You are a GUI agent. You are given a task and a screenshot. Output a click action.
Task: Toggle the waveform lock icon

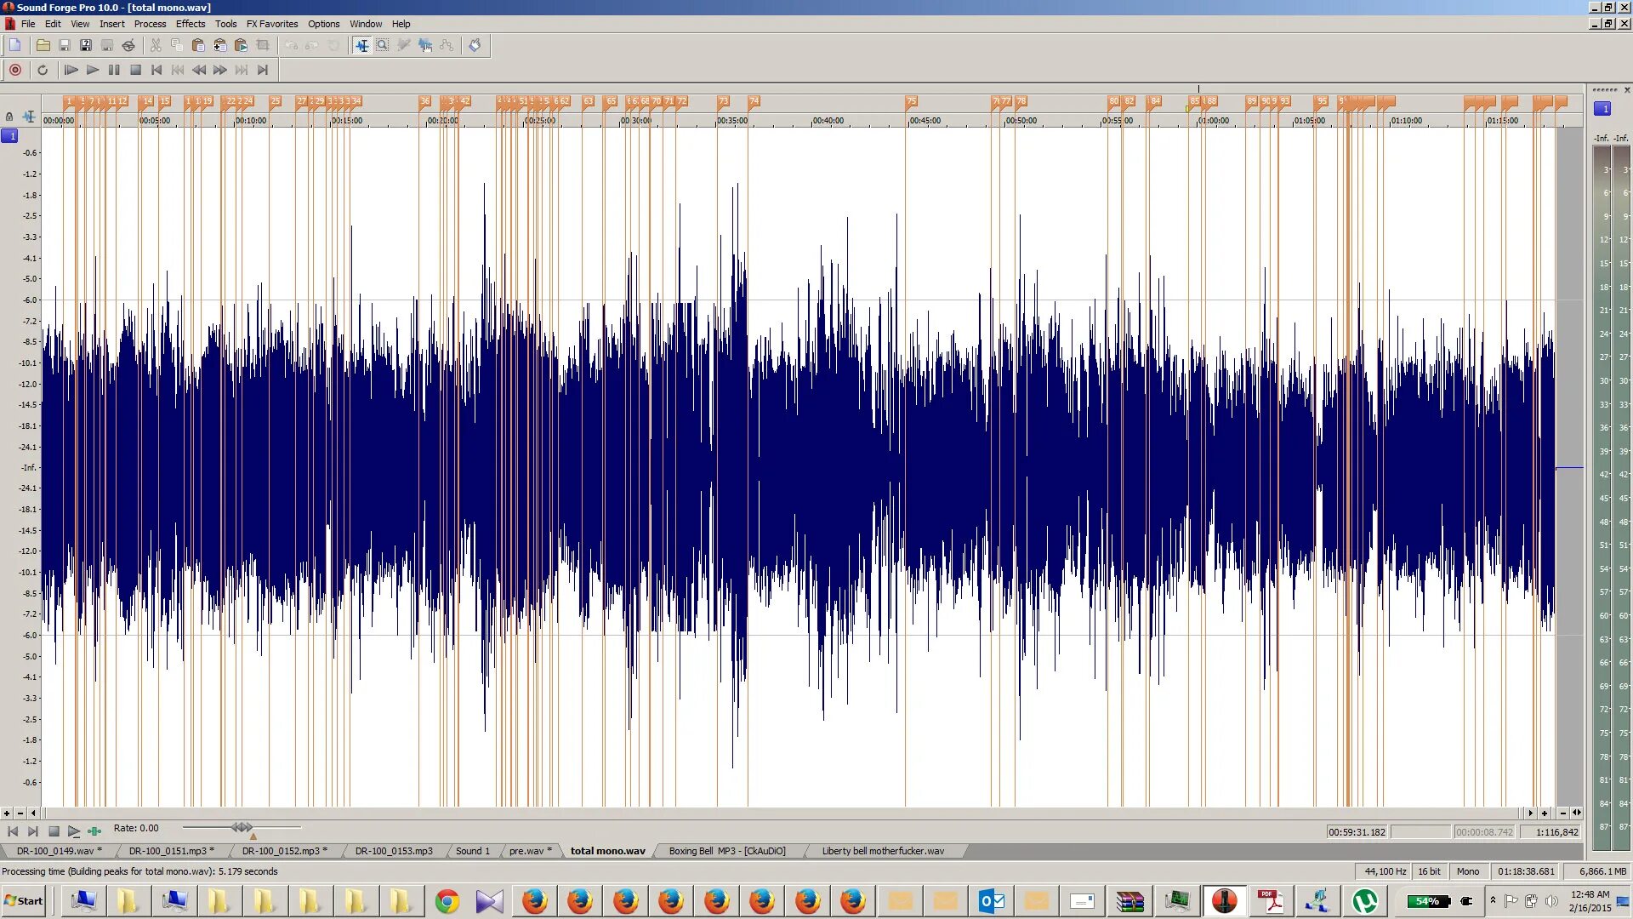coord(9,117)
